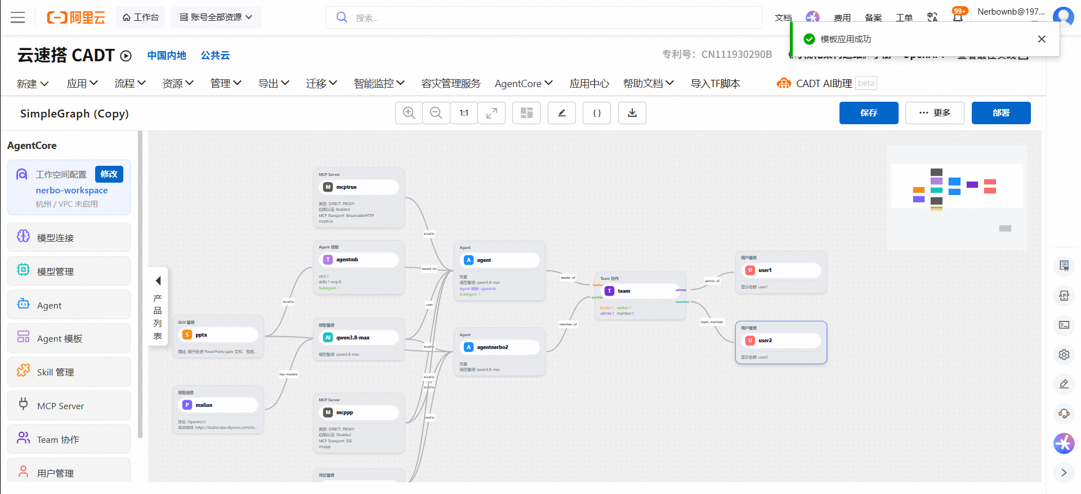Click the minimap overview thumbnail

tap(957, 197)
